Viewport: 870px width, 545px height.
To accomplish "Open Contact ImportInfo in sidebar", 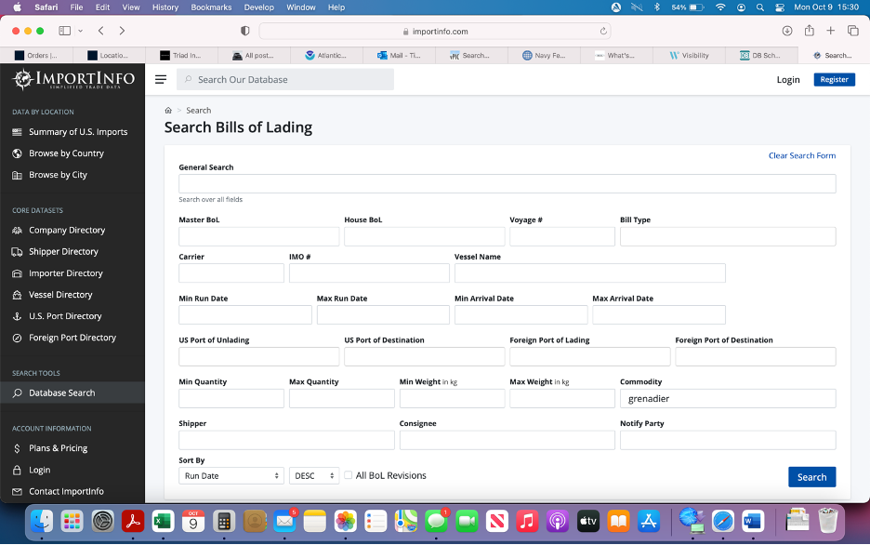I will pyautogui.click(x=66, y=491).
